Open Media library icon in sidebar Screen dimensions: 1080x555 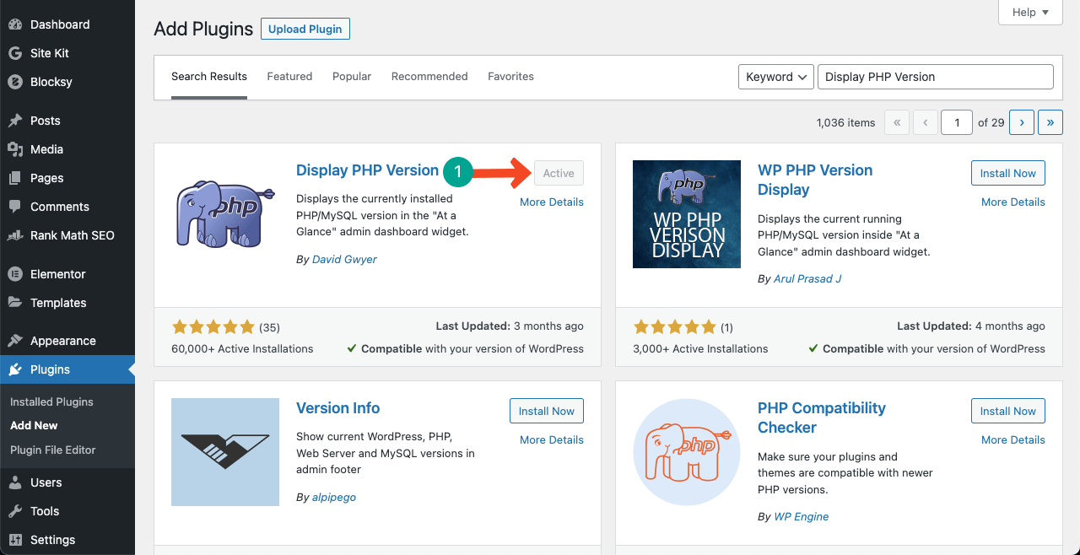15,149
